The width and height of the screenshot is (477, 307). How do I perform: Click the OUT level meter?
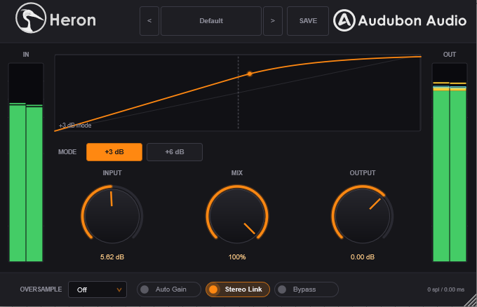click(x=450, y=163)
